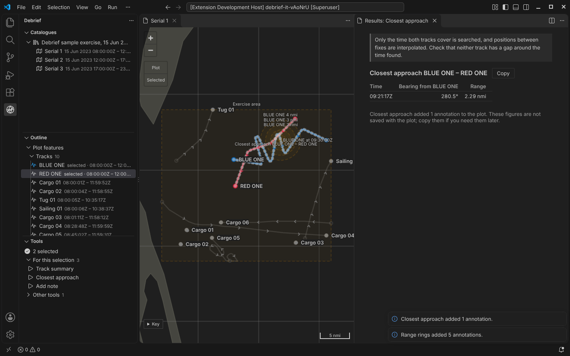Open the Go menu
Image resolution: width=570 pixels, height=356 pixels.
[x=98, y=7]
